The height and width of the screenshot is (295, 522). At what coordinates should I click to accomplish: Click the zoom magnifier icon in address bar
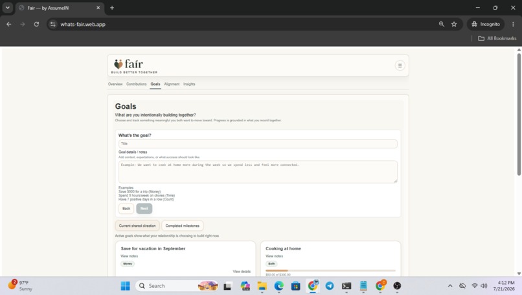[442, 25]
